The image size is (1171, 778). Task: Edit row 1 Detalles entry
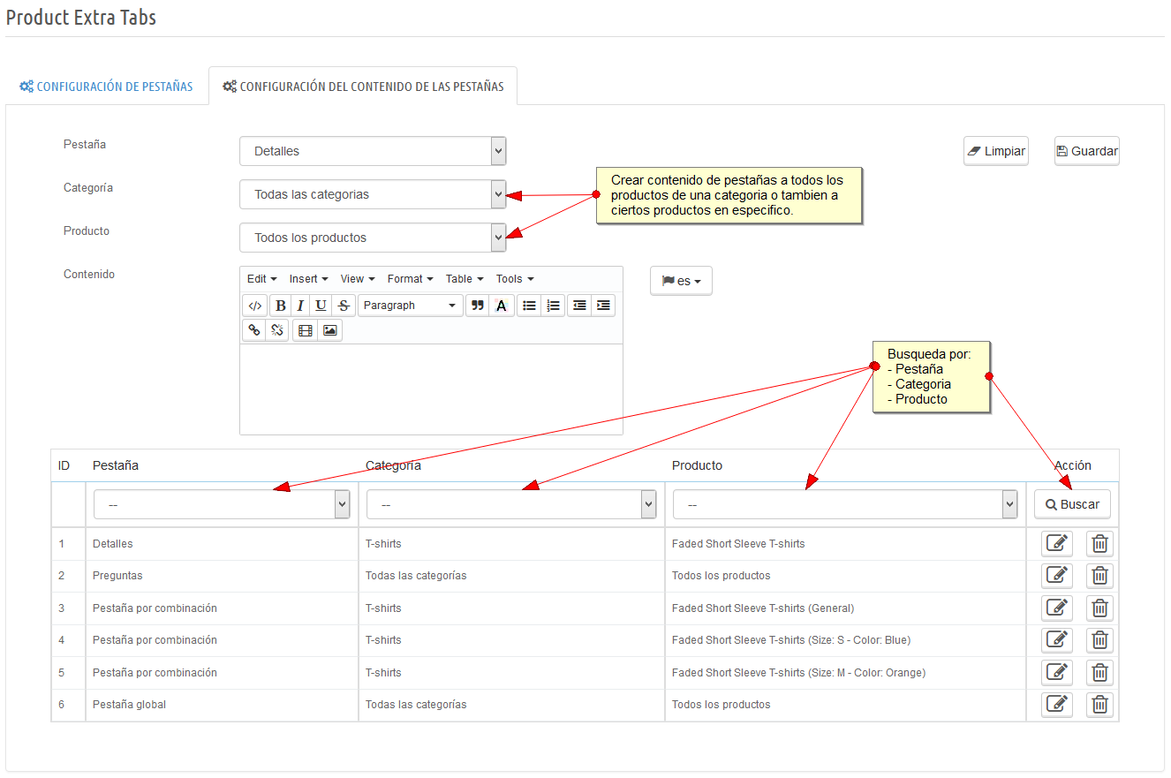1057,543
